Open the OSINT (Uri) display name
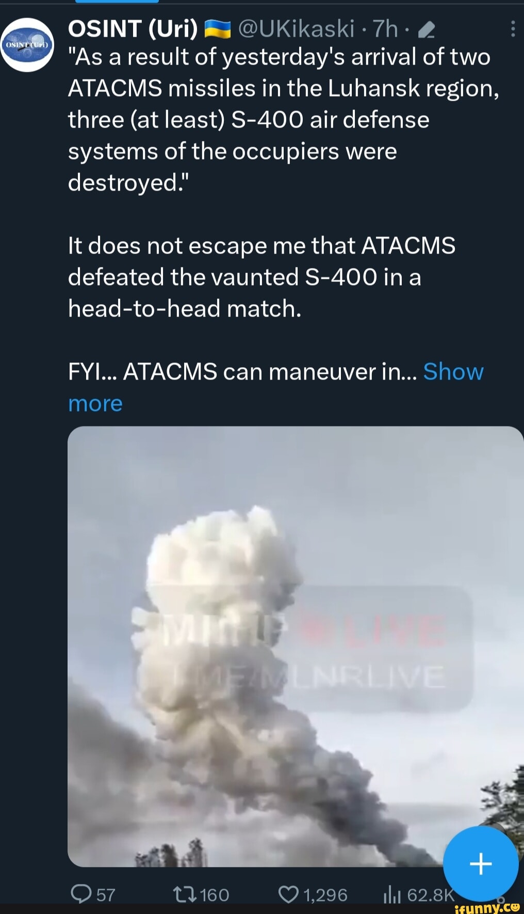The width and height of the screenshot is (524, 914). [133, 29]
